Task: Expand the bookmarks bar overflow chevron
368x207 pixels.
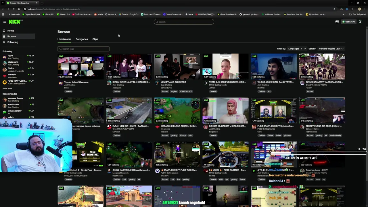Action: [343, 14]
